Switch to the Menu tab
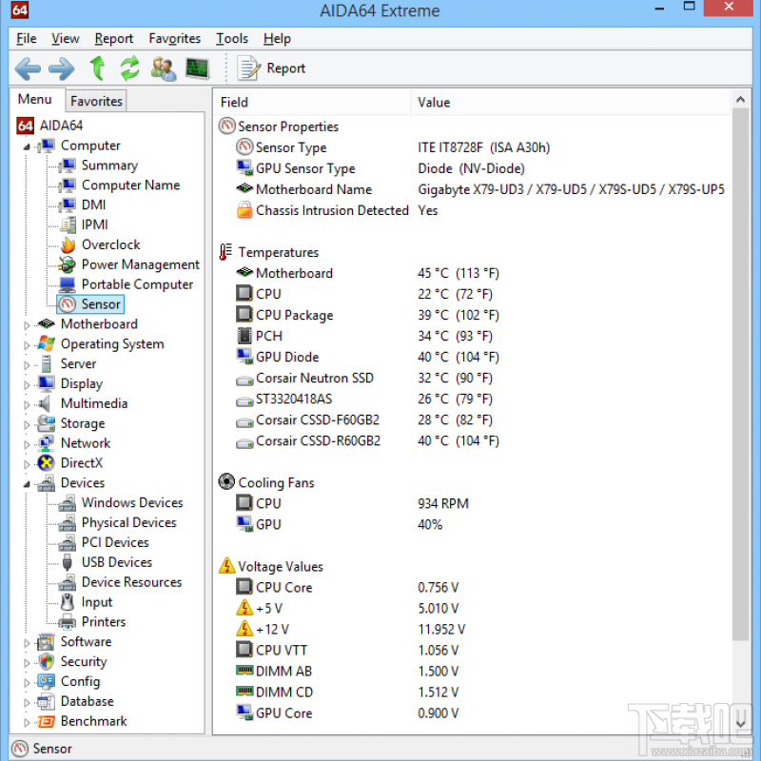The height and width of the screenshot is (761, 761). click(x=34, y=99)
